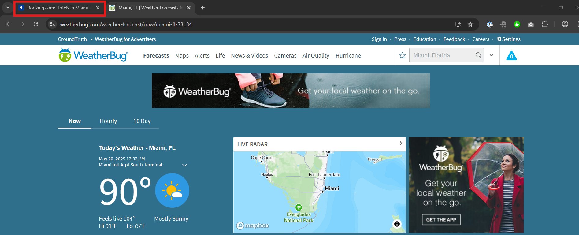579x235 pixels.
Task: Click the map info icon on radar
Action: point(397,224)
